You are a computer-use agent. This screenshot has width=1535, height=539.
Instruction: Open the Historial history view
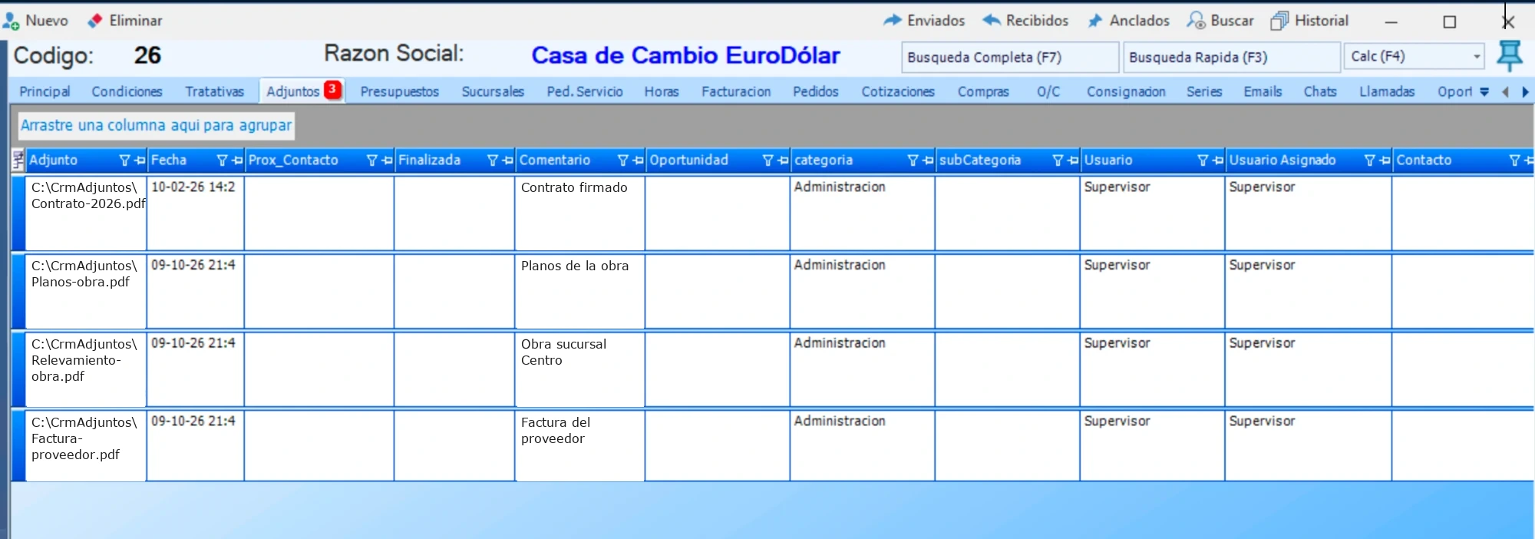(1309, 21)
